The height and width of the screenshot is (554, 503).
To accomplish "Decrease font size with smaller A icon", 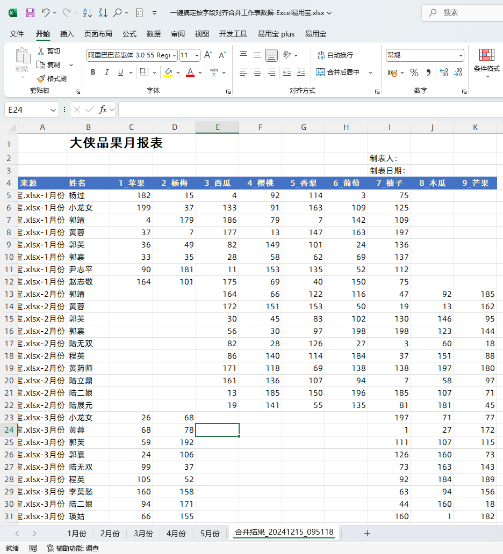I will coord(222,55).
